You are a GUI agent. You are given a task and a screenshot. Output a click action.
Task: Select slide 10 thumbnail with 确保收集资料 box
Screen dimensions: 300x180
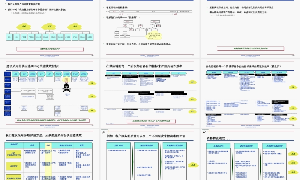click(x=250, y=29)
